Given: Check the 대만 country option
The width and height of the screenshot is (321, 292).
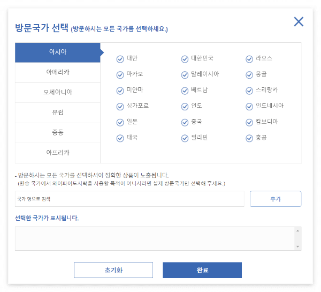Looking at the screenshot, I should click(x=120, y=59).
